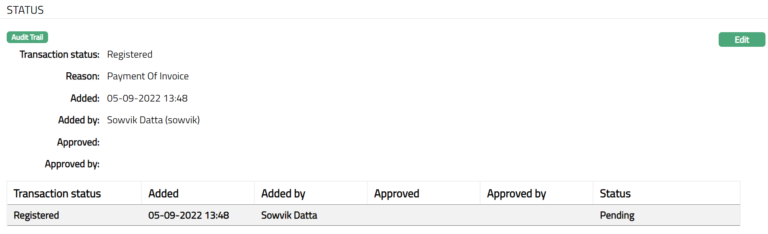Click the Sowvik Datta (sowvik) value text
The image size is (768, 234).
[x=153, y=120]
